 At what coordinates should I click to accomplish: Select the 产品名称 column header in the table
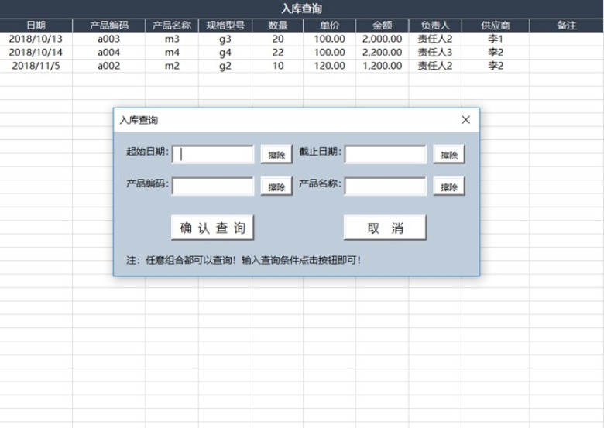172,26
